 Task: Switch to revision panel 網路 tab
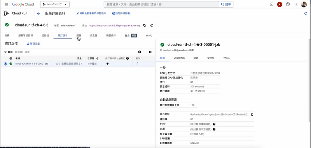click(x=196, y=58)
